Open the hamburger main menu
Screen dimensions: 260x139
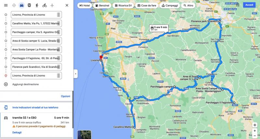(x=6, y=5)
